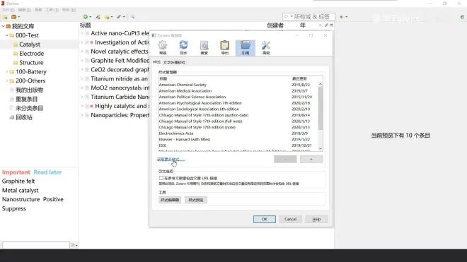Open the File (文件) menu

(x=8, y=10)
